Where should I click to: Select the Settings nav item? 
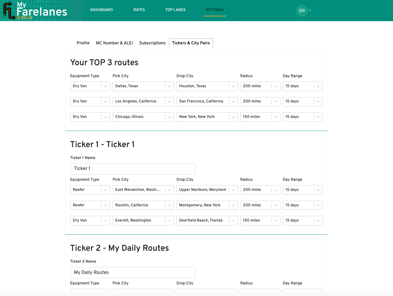click(215, 10)
